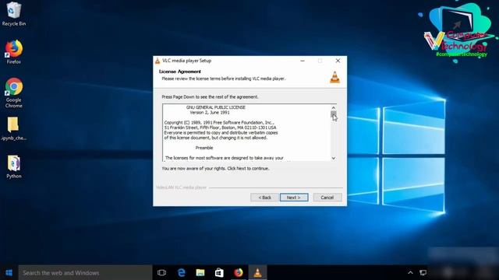Select the Python desktop icon
The image size is (499, 280).
(x=14, y=167)
